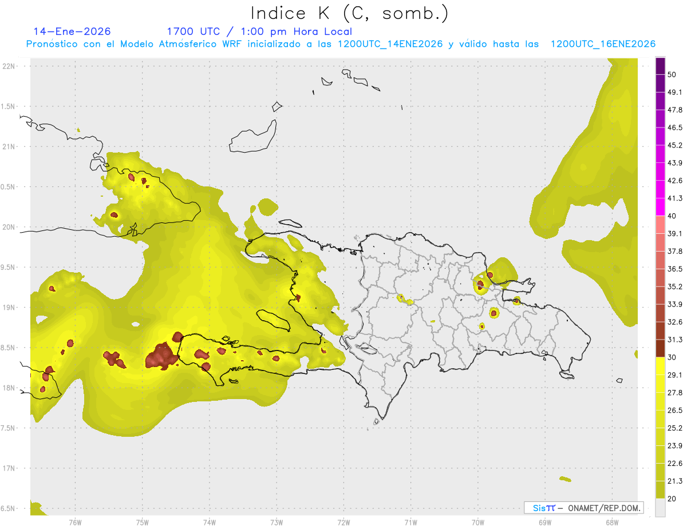Screen dimensions: 687x530
Task: Click the colorbar value "35.2"
Action: pyautogui.click(x=675, y=286)
